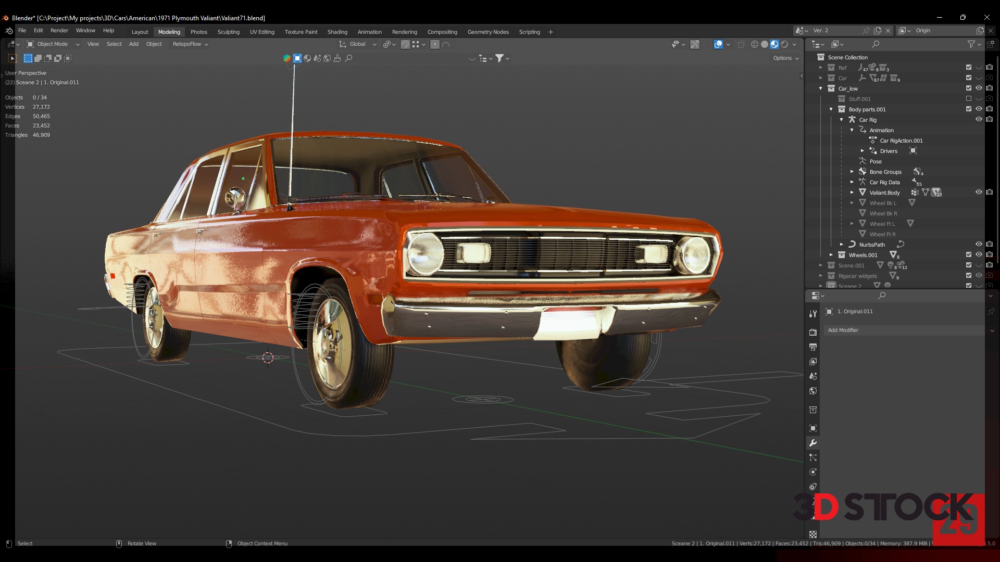Open the World properties tab (globe icon)
This screenshot has width=1000, height=562.
tap(813, 391)
